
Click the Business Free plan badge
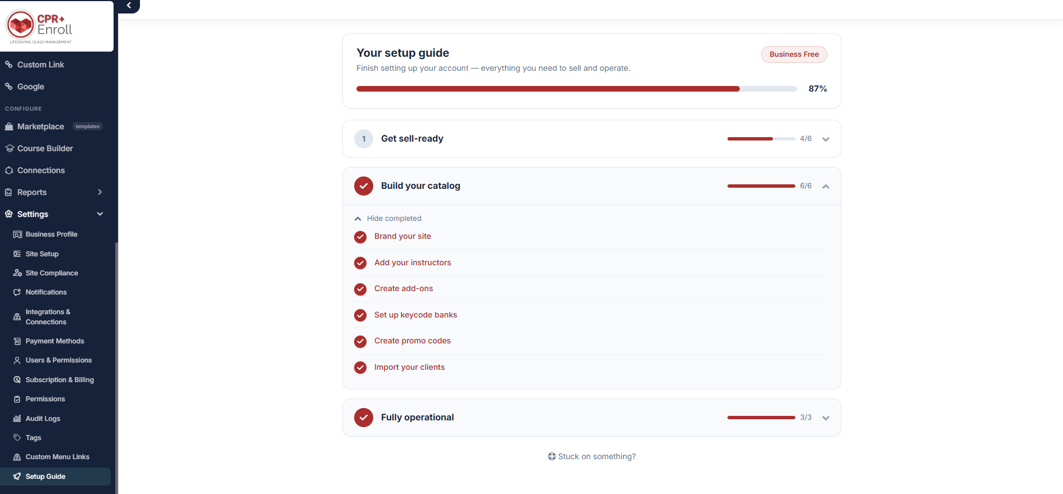pyautogui.click(x=794, y=55)
